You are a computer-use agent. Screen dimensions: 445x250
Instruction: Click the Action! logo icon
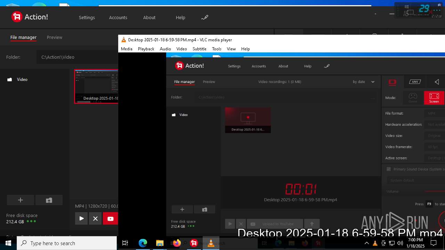click(x=17, y=17)
